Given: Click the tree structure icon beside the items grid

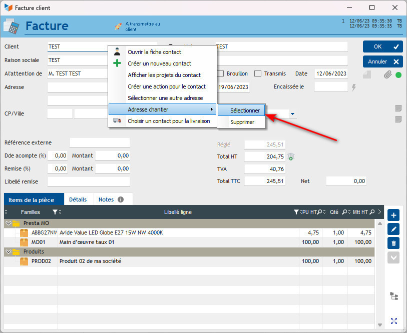Looking at the screenshot, I should (394, 296).
